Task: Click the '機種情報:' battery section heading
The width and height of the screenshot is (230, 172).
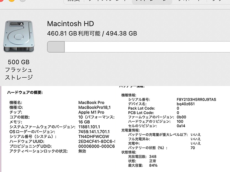Action: (x=129, y=95)
